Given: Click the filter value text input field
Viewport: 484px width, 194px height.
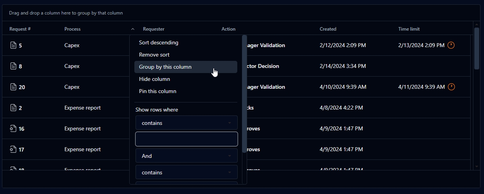Looking at the screenshot, I should (186, 139).
